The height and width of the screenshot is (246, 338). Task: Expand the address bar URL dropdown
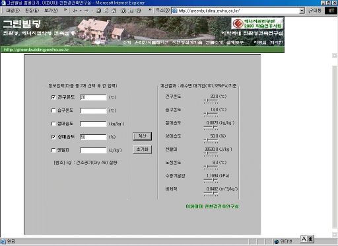click(302, 11)
